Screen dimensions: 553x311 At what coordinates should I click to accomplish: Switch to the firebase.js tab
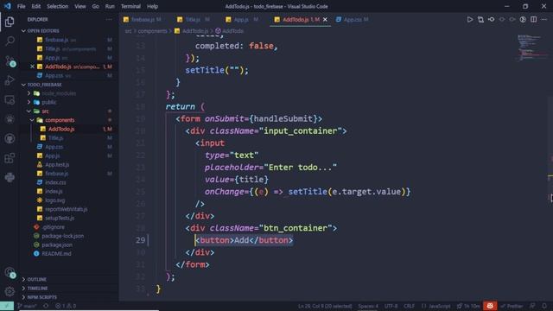[143, 19]
